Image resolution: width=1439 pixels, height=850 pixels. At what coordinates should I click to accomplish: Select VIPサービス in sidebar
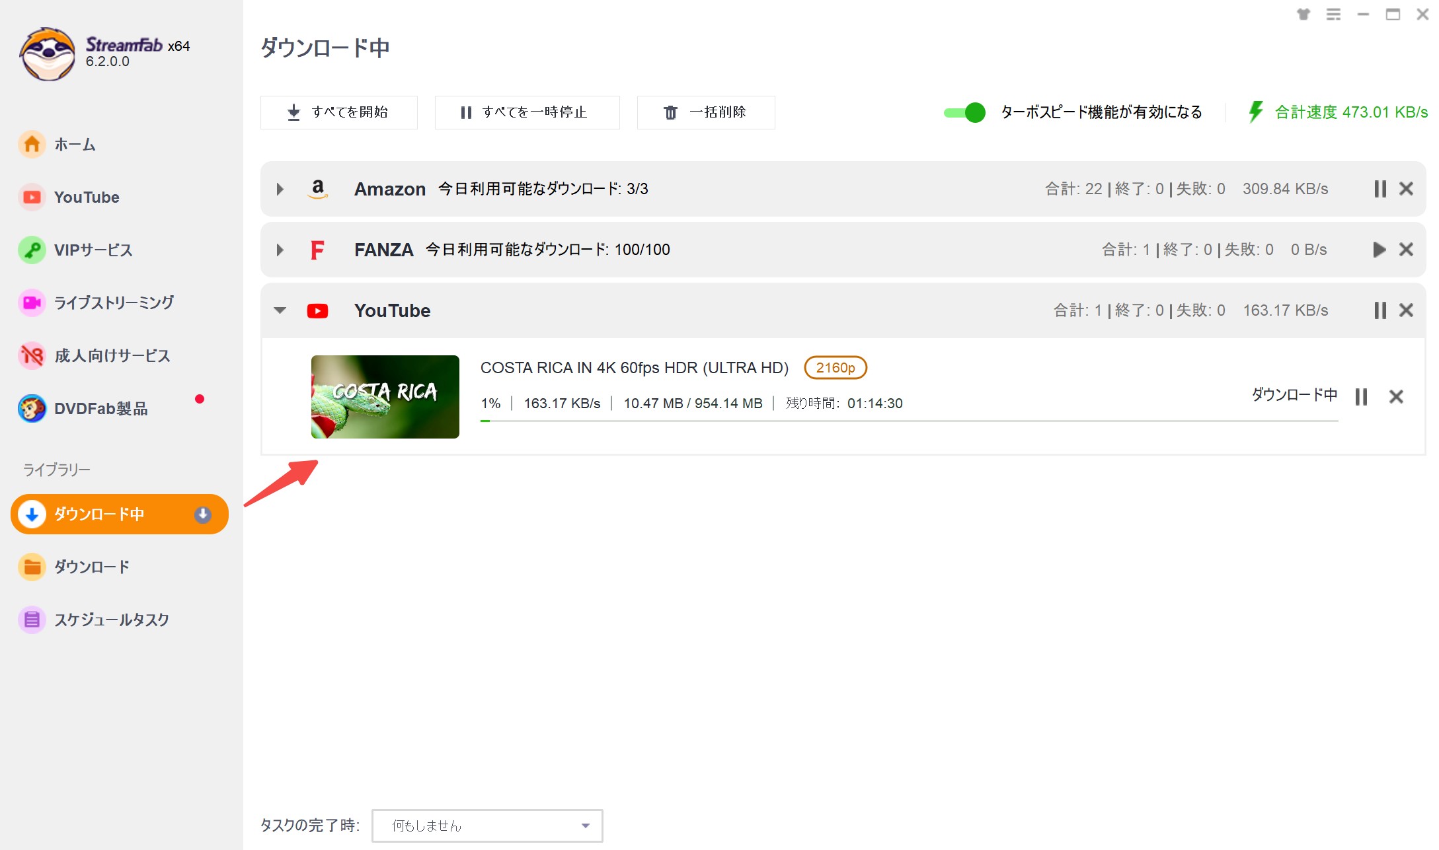[x=93, y=250]
